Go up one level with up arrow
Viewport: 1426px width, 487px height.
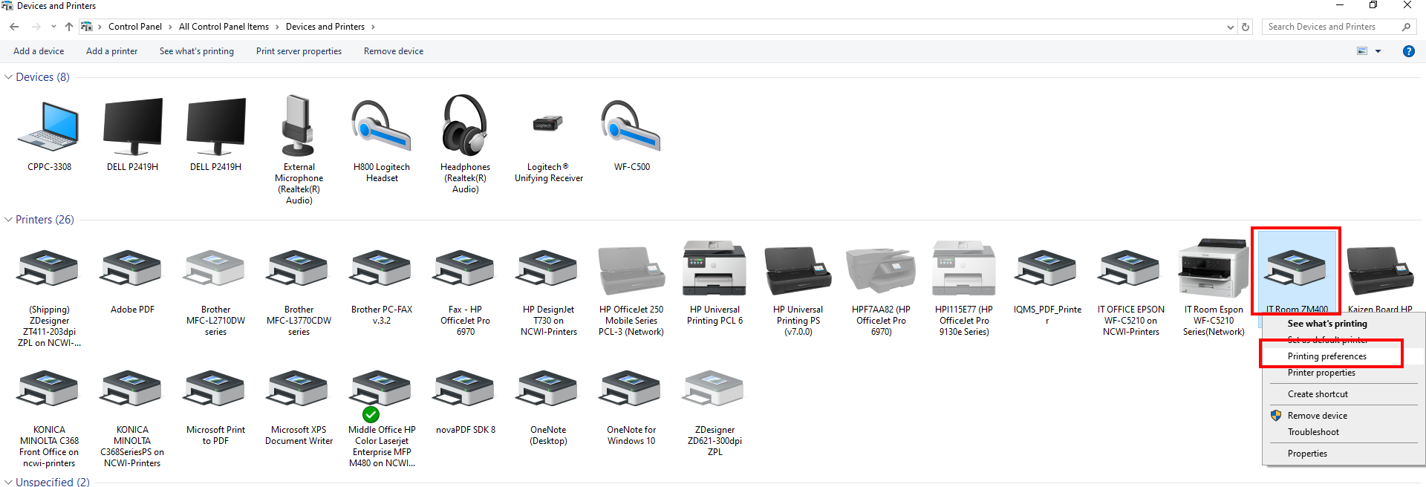click(x=69, y=27)
